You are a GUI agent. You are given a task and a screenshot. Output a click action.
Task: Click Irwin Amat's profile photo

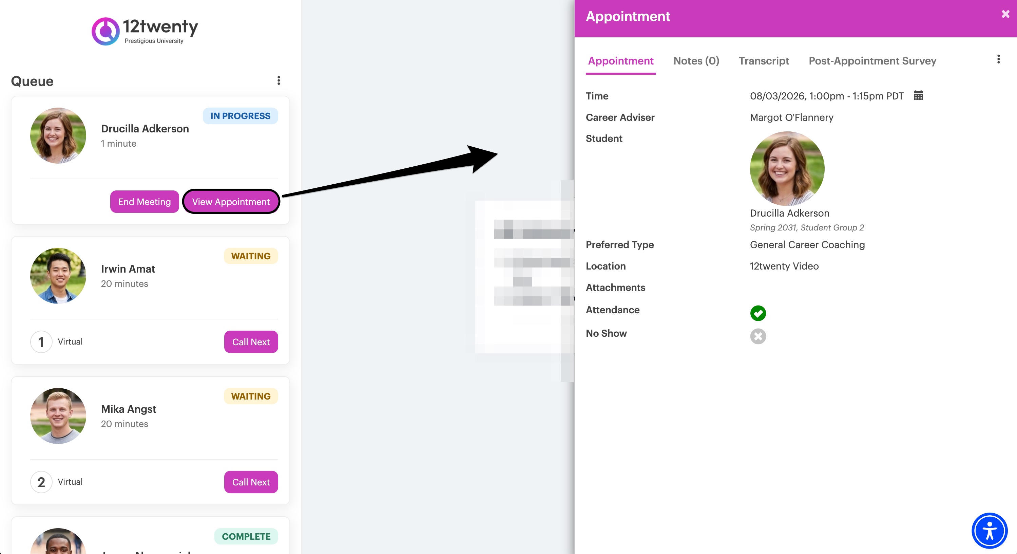(x=58, y=276)
